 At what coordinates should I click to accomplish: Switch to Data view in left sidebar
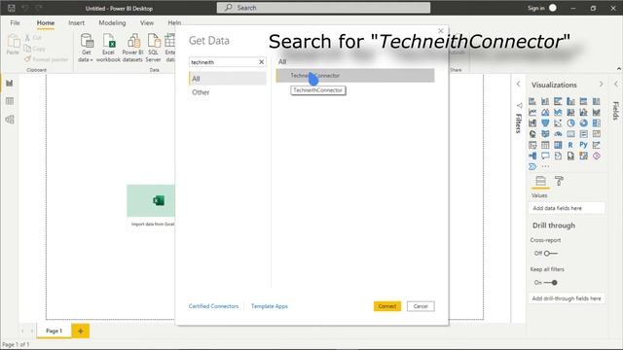coord(10,101)
